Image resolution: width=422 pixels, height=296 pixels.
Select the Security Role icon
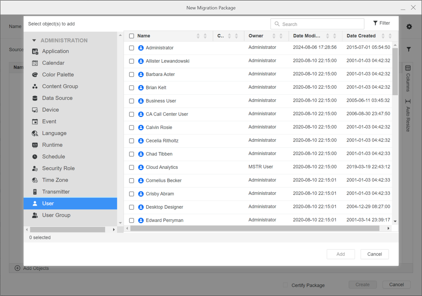point(35,168)
